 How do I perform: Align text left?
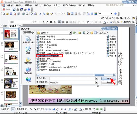point(59,22)
